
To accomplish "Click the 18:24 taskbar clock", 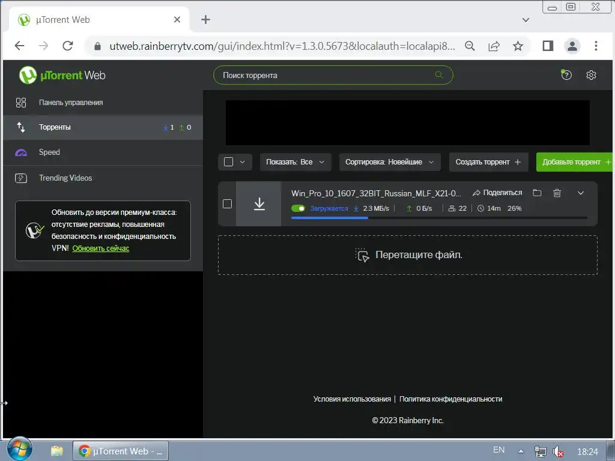I will pyautogui.click(x=587, y=451).
